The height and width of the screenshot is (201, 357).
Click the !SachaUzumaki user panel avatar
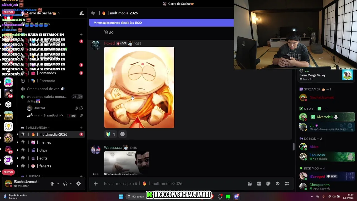(x=8, y=183)
